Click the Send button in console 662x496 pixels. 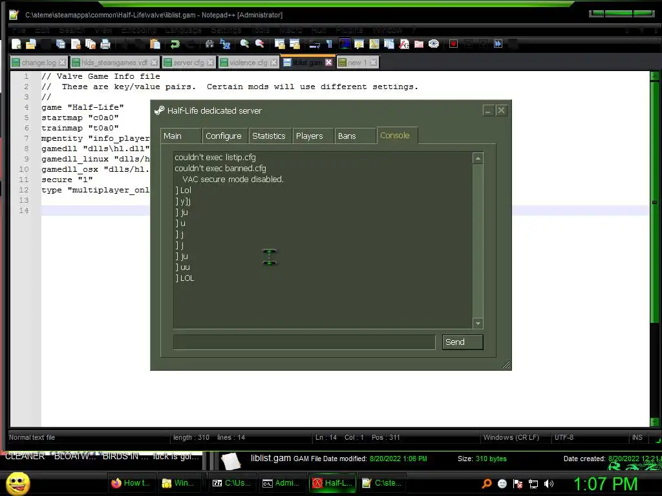point(462,342)
